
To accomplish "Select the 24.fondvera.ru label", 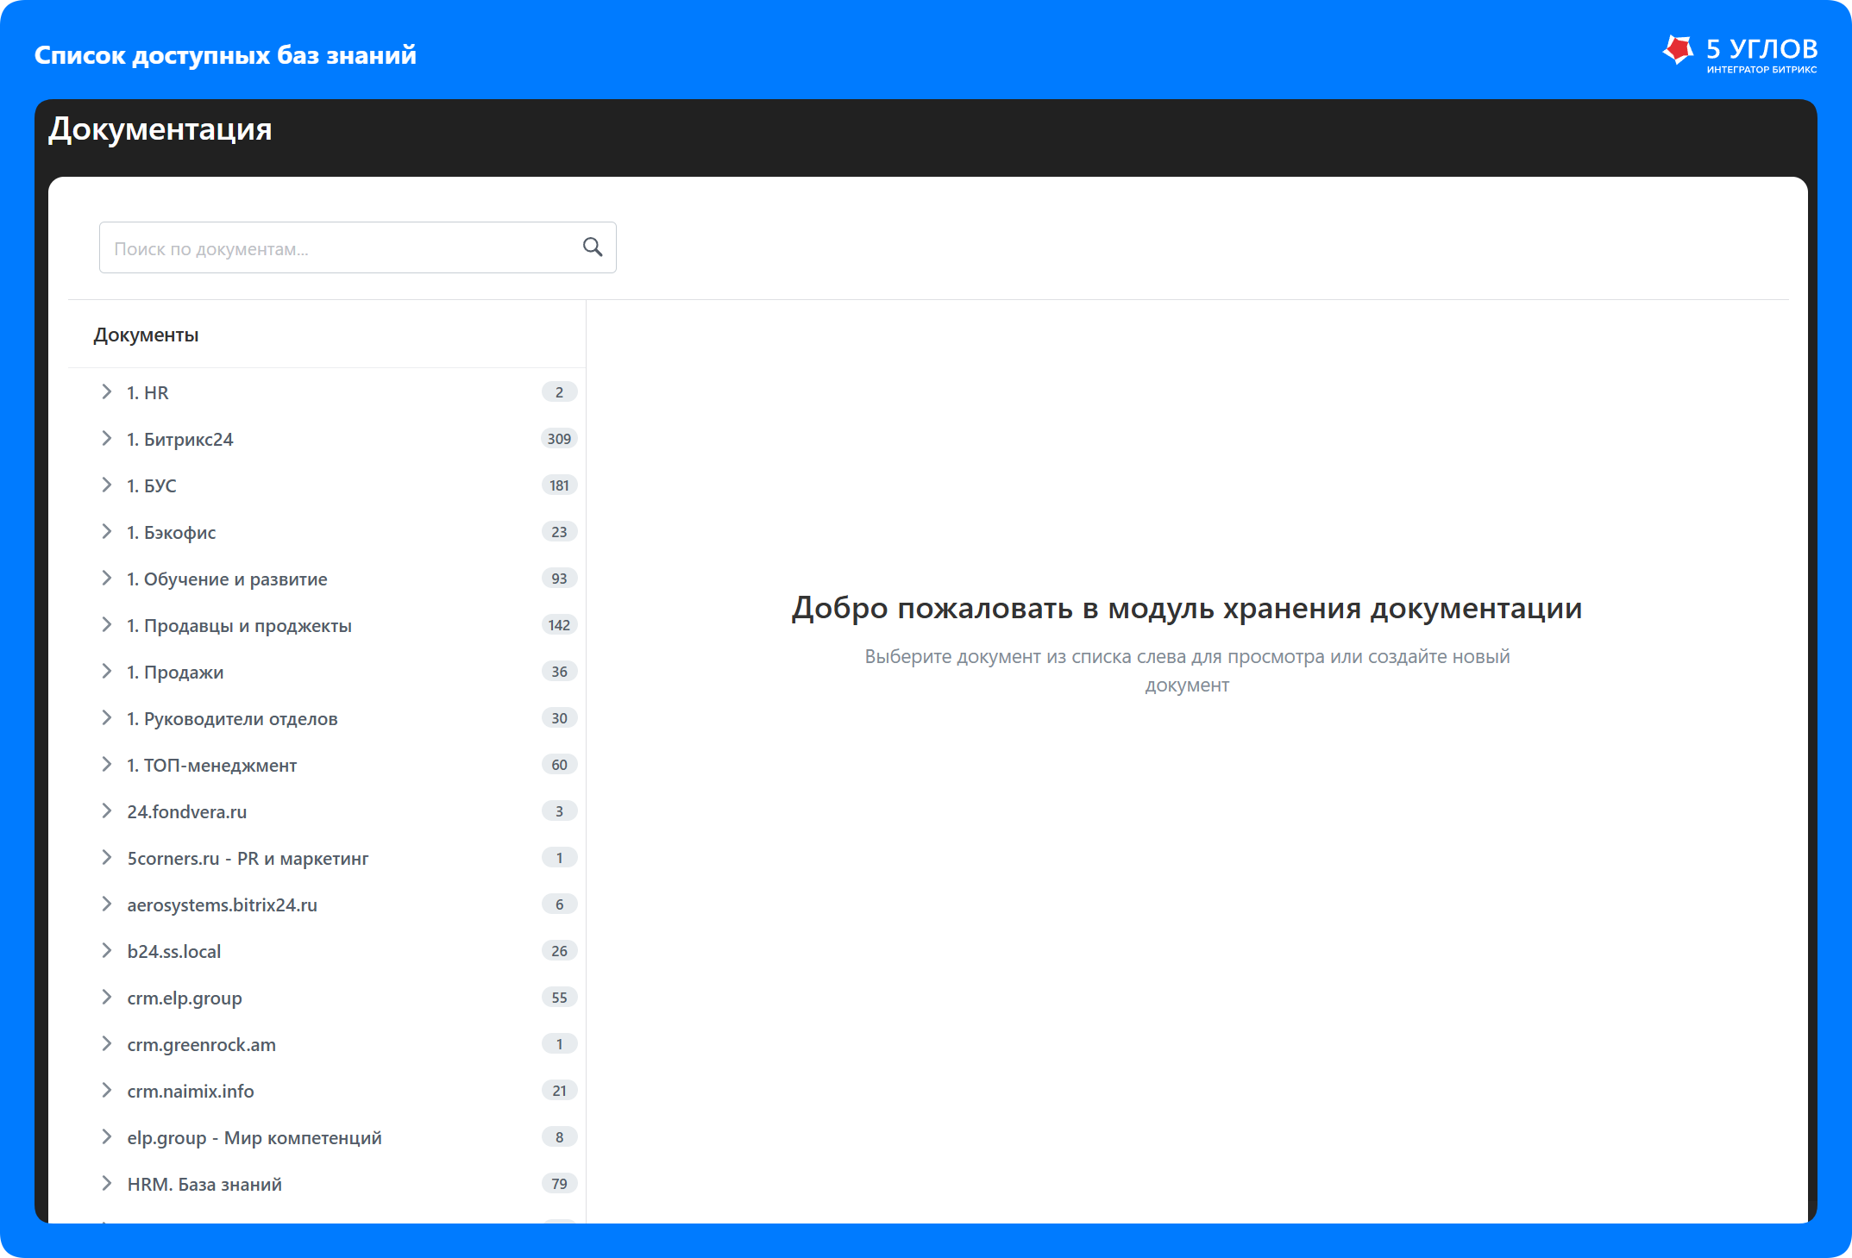I will 186,811.
